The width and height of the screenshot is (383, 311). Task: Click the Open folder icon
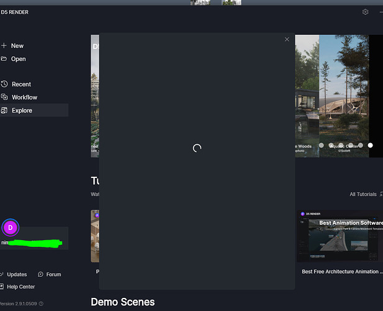tap(4, 58)
